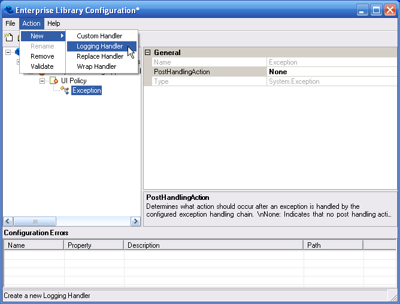400x304 pixels.
Task: Pick Wrap Handler from the submenu
Action: click(x=96, y=66)
